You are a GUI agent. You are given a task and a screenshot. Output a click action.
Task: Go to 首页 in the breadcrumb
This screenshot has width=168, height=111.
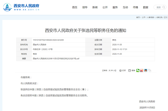138,17
